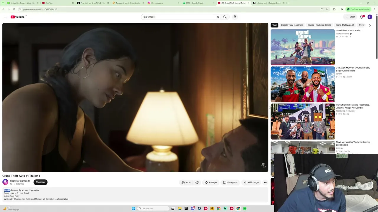Click the Partager share button
Viewport: 378px width, 212px height.
pos(211,183)
